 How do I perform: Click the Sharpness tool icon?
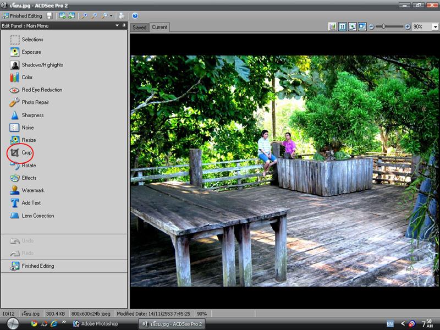pyautogui.click(x=15, y=116)
